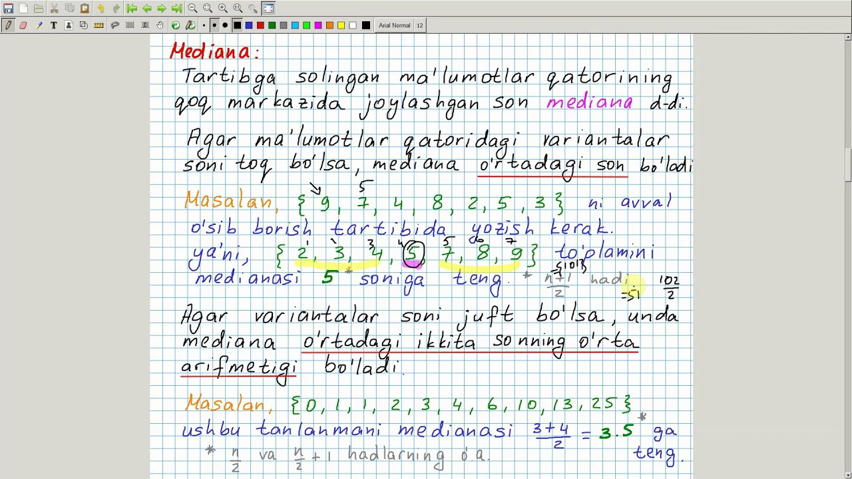Pick the light green color swatch

click(306, 25)
